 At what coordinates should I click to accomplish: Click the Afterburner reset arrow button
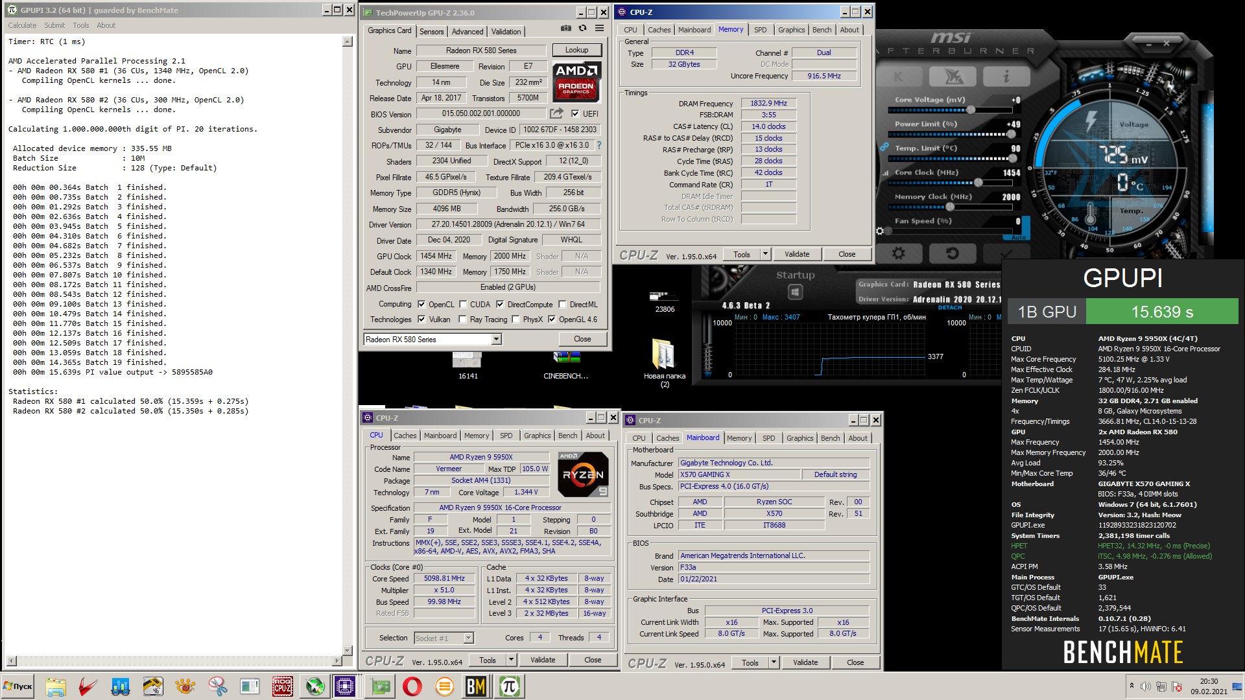tap(953, 253)
